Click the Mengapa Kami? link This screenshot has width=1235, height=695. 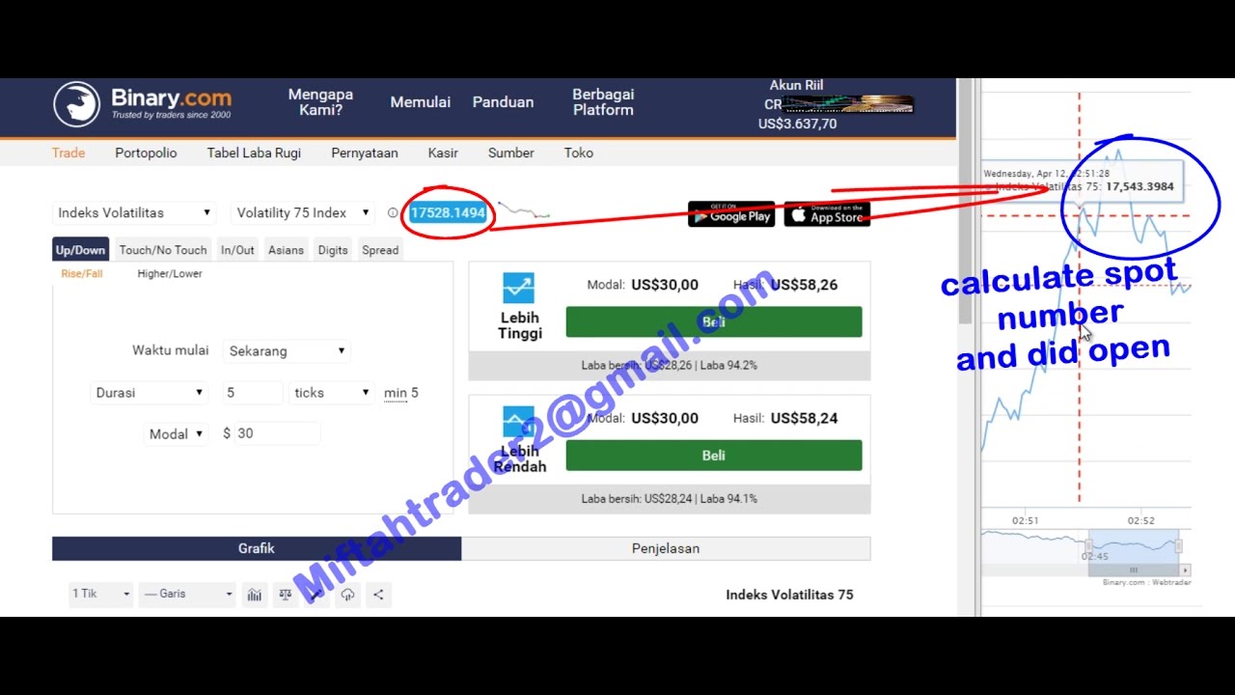320,102
